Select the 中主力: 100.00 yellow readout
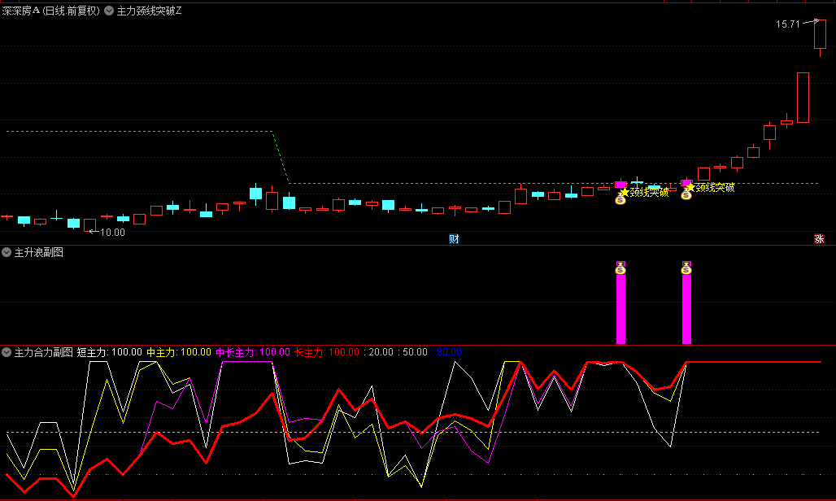 [x=179, y=352]
